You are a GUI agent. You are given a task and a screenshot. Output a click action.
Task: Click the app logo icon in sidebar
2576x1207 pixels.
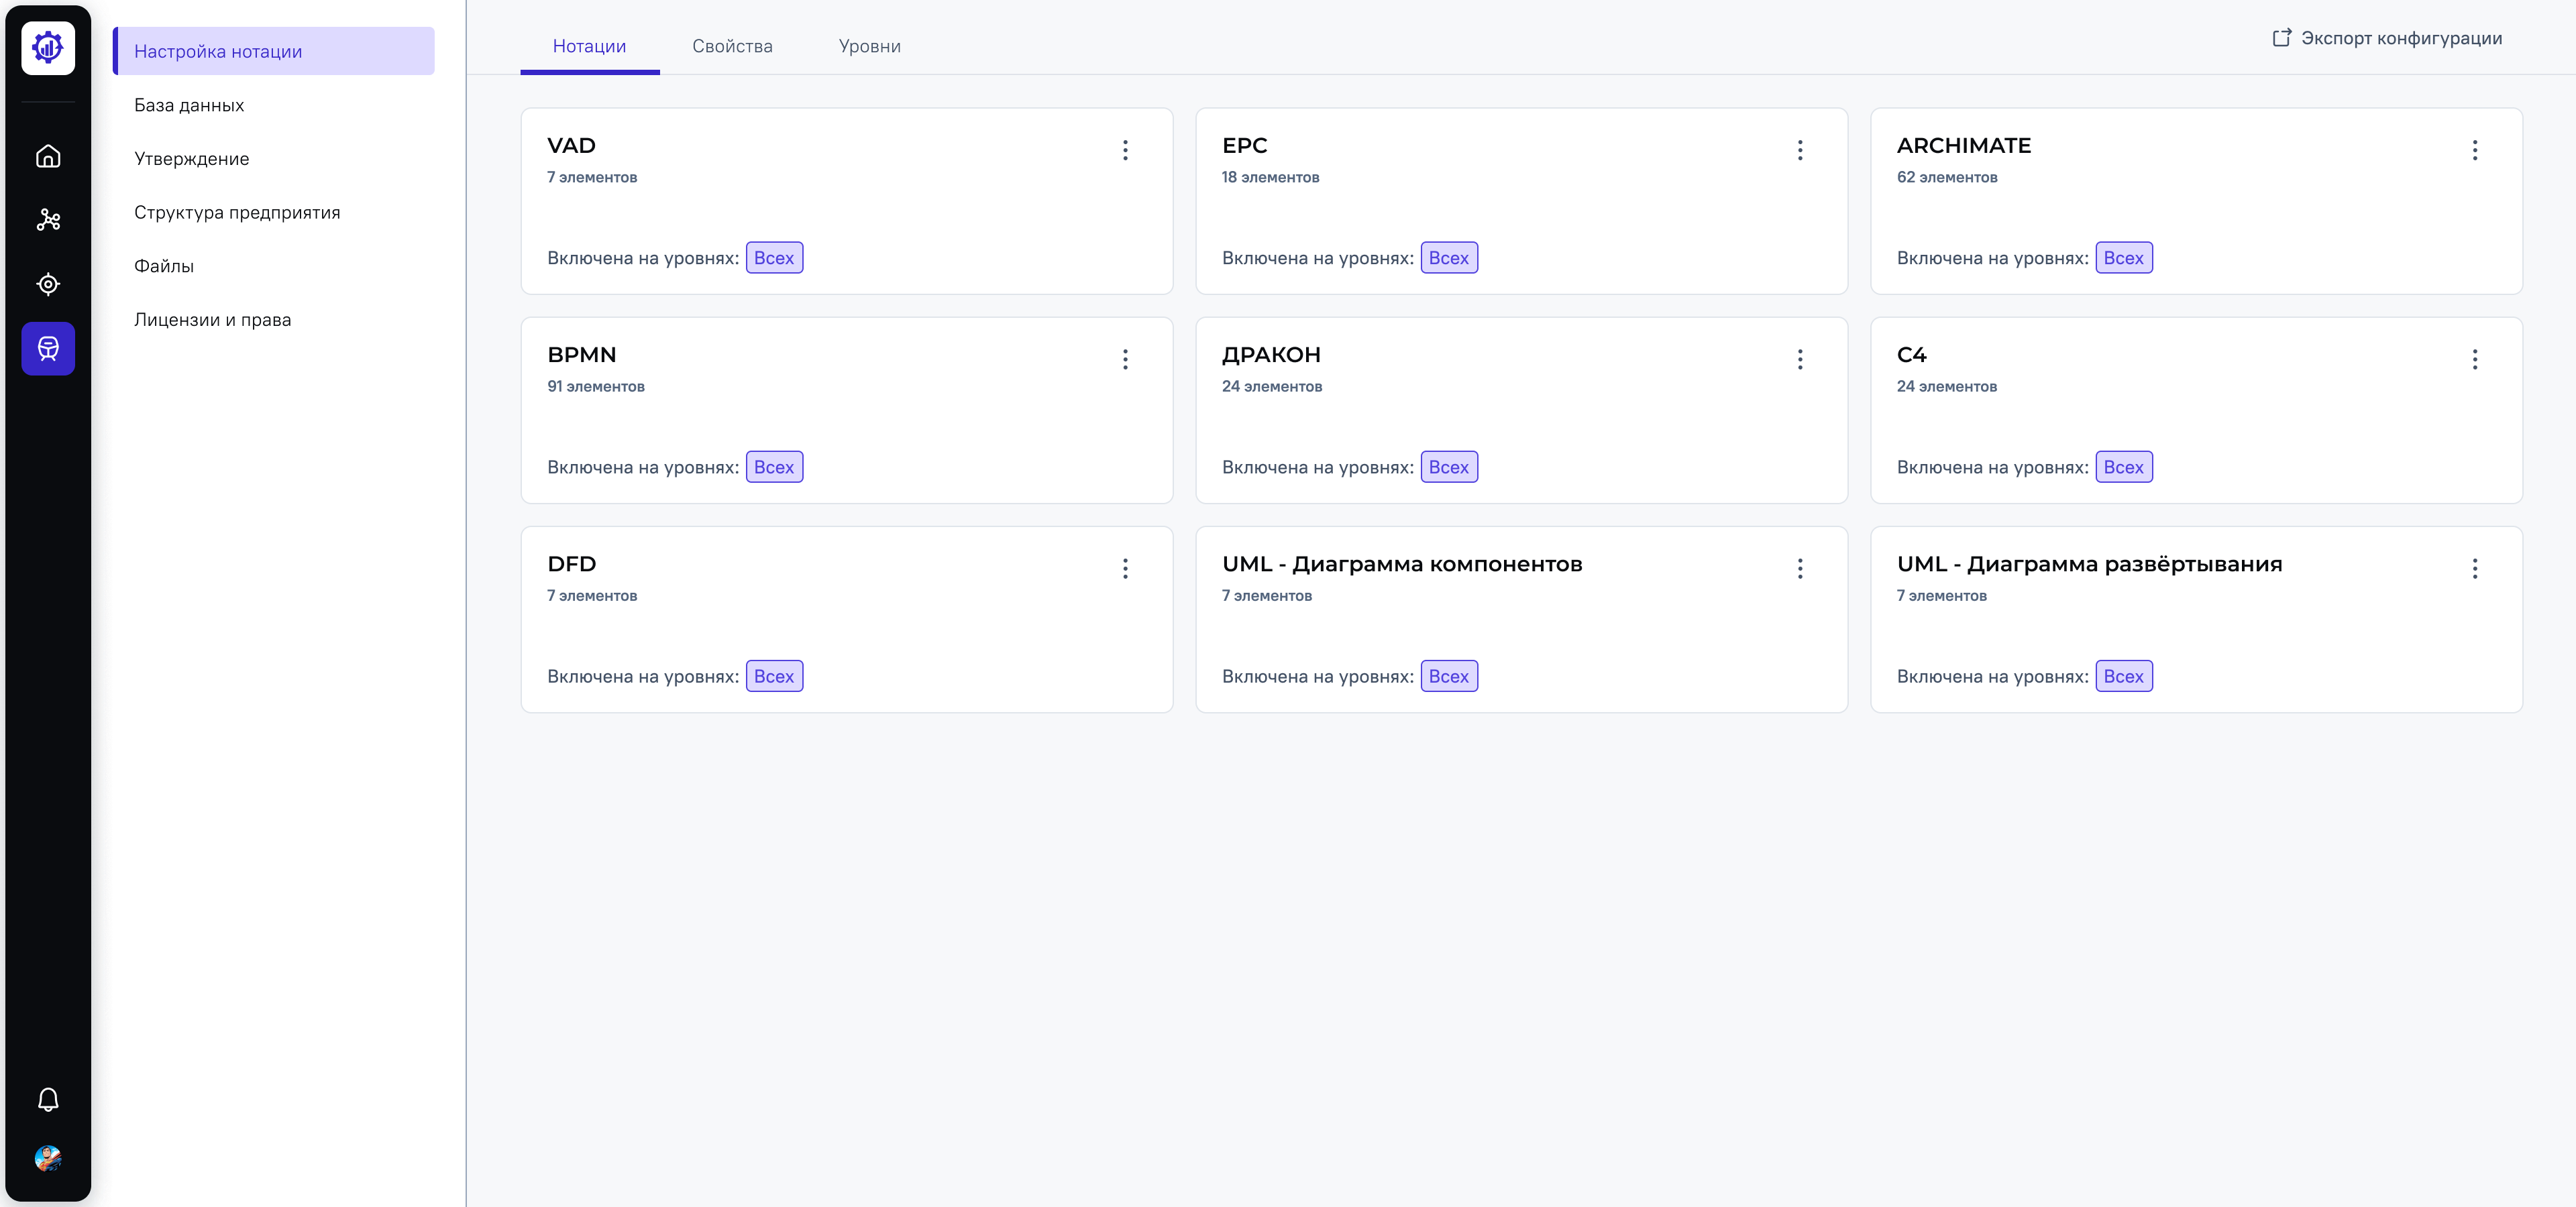[48, 48]
